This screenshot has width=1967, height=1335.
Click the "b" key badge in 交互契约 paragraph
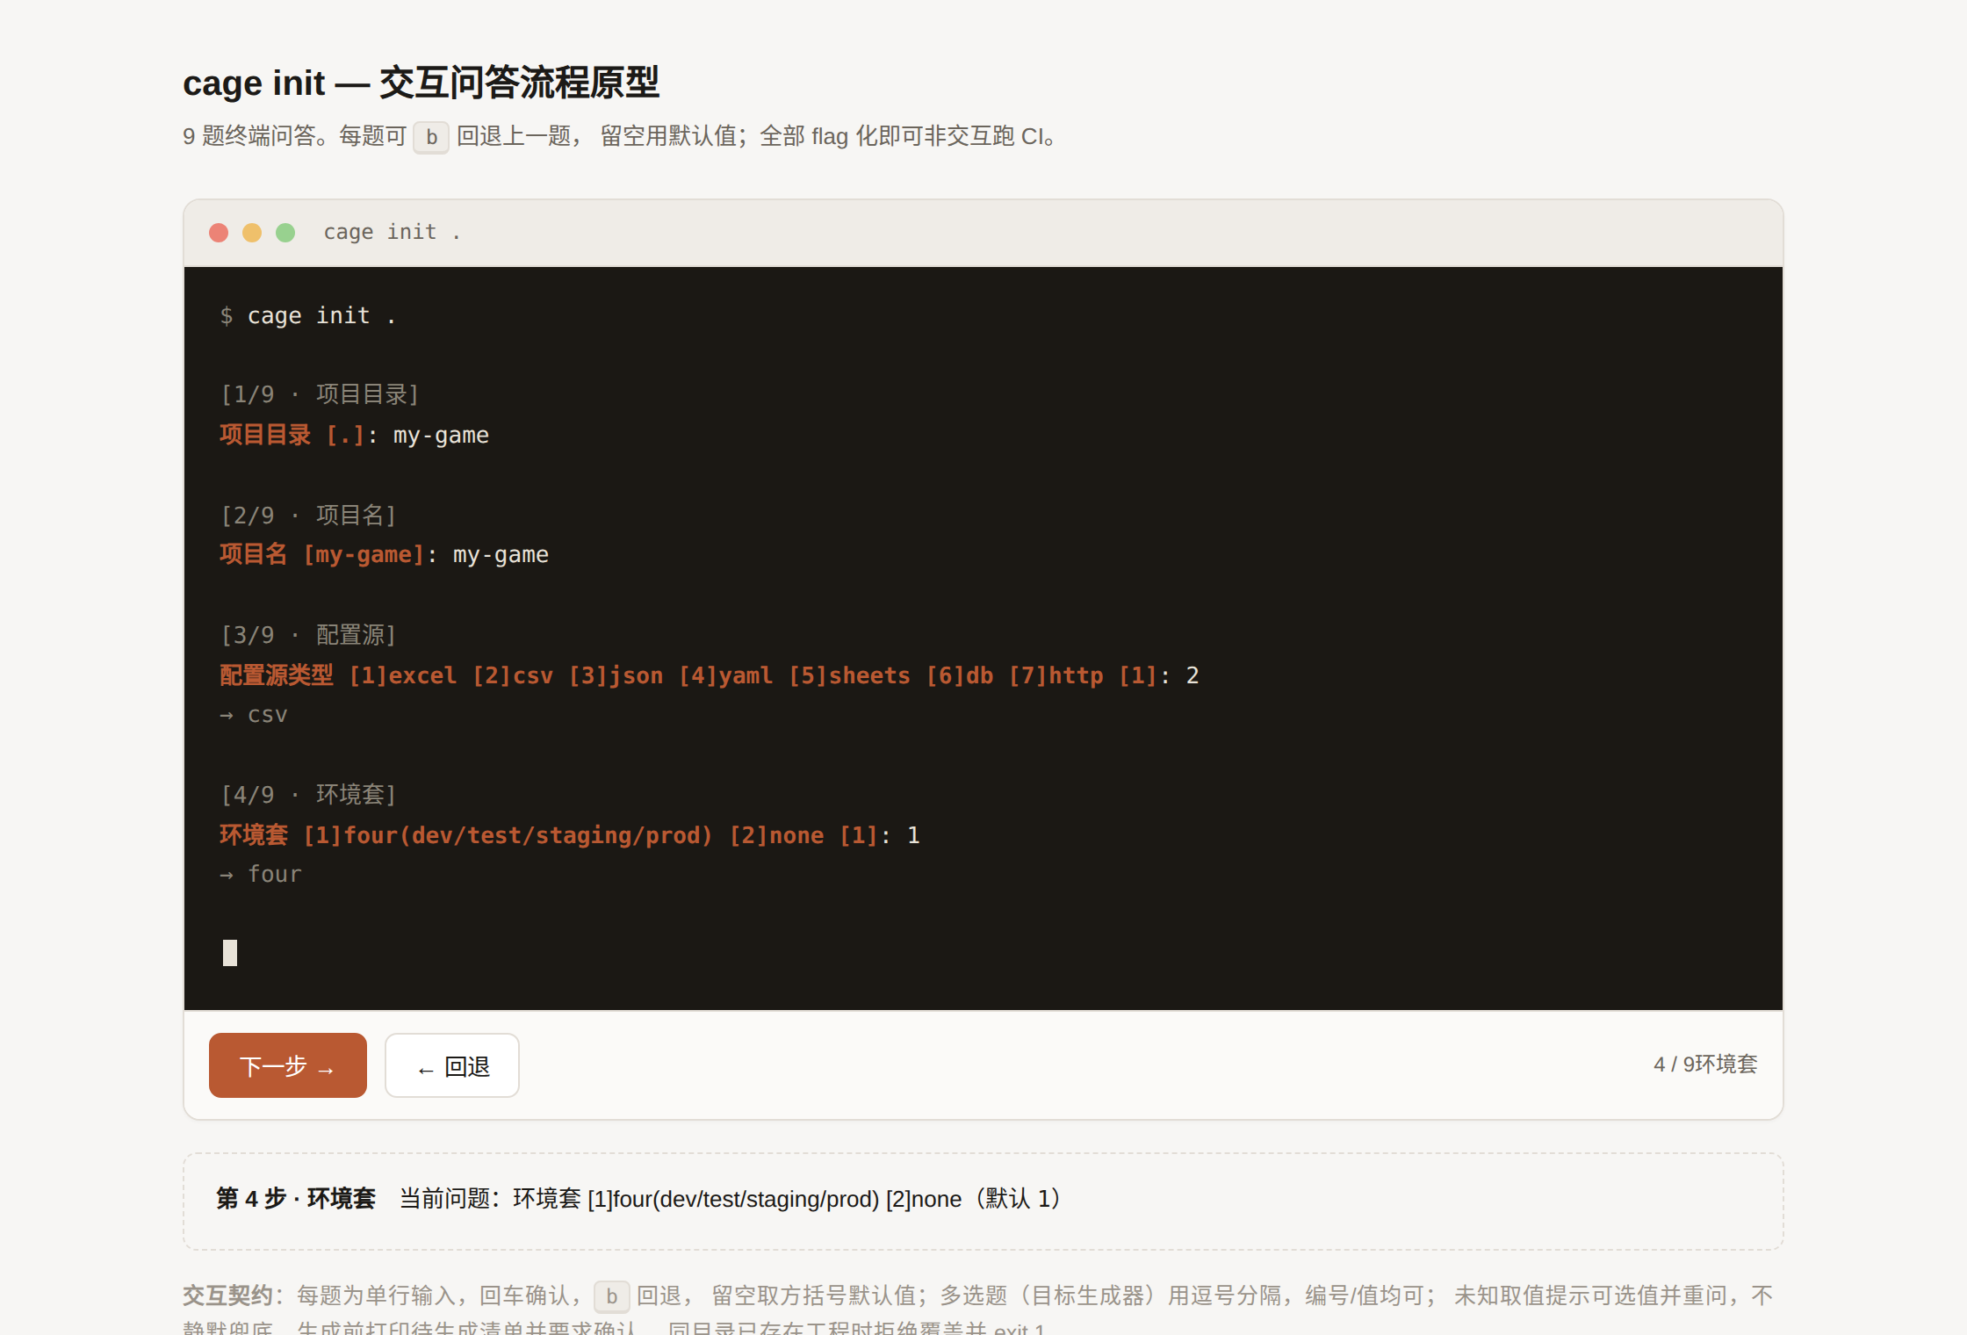coord(611,1296)
